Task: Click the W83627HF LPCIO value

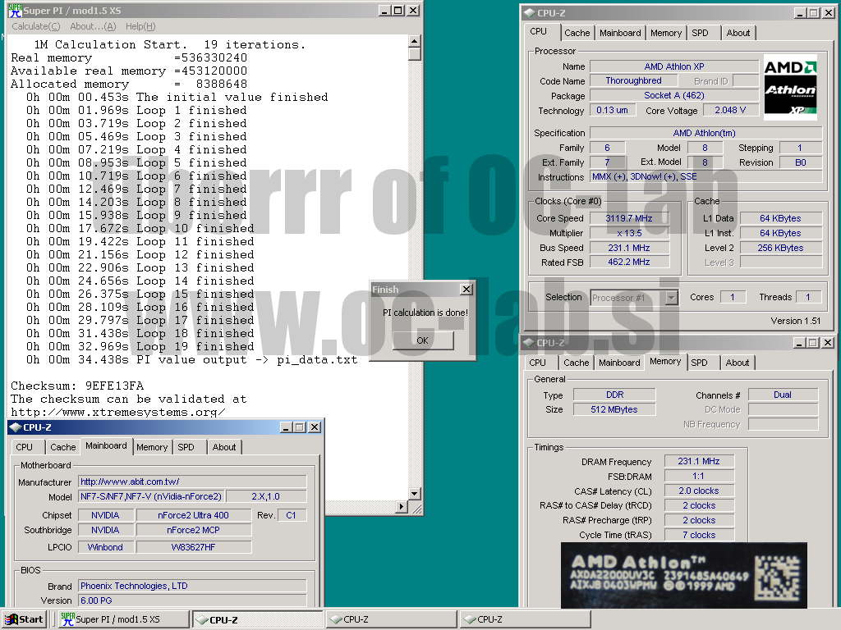Action: click(x=194, y=547)
